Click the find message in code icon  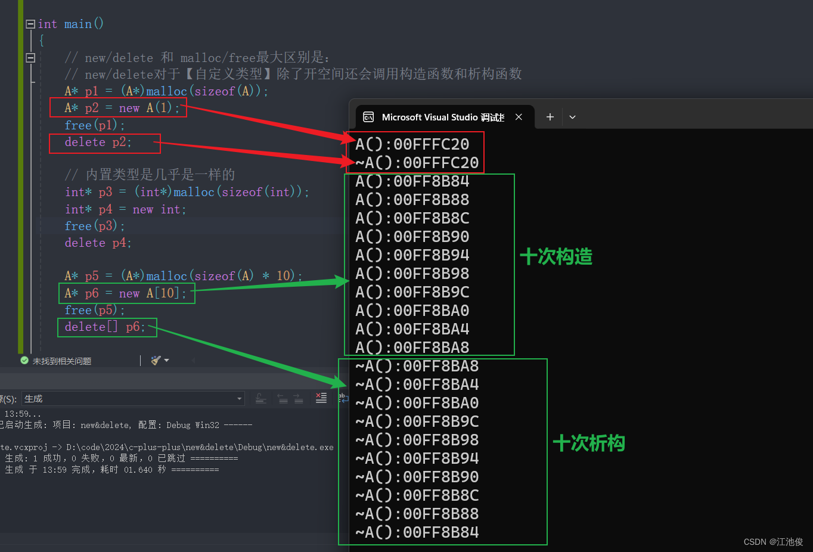pos(260,398)
